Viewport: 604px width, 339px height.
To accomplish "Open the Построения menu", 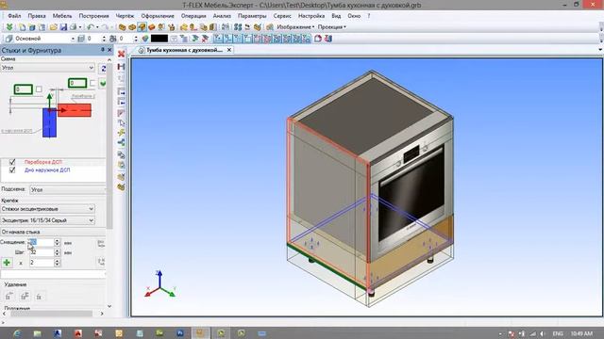I will [93, 16].
